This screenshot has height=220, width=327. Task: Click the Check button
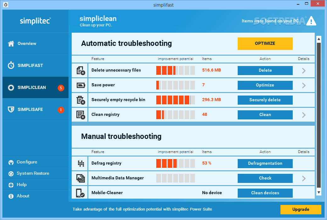pos(265,178)
